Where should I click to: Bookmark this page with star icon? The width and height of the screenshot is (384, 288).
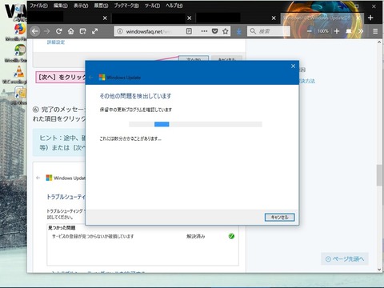(x=226, y=31)
